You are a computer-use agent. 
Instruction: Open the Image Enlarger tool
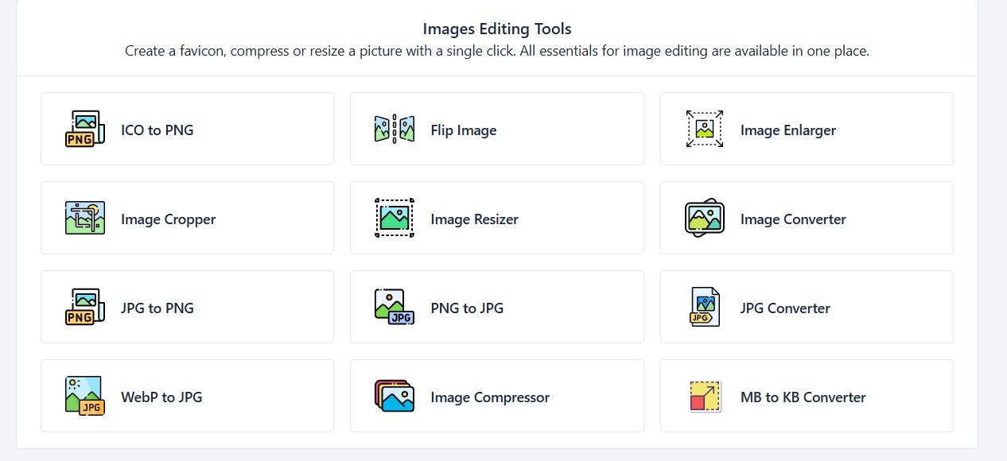[x=806, y=129]
